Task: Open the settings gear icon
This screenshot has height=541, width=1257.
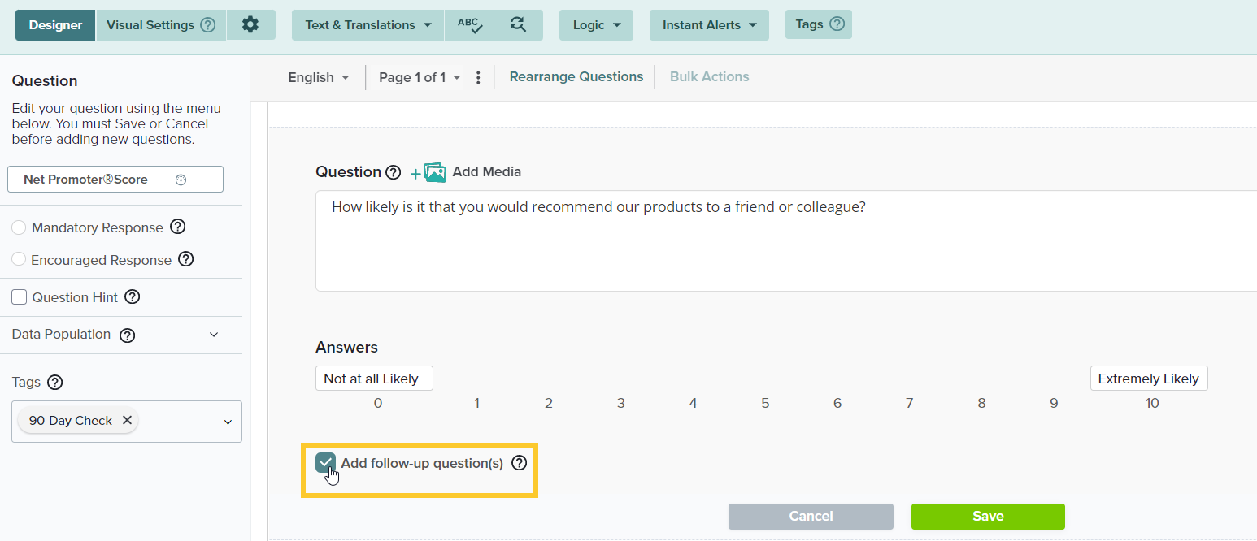Action: [250, 25]
